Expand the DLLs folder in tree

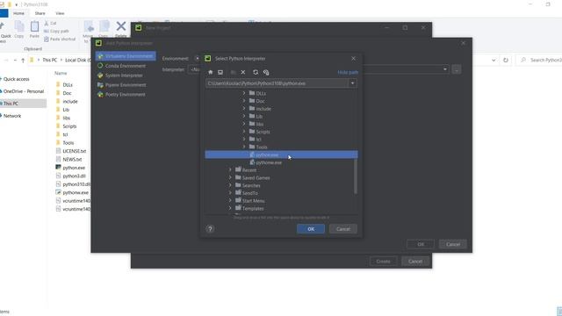coord(244,93)
